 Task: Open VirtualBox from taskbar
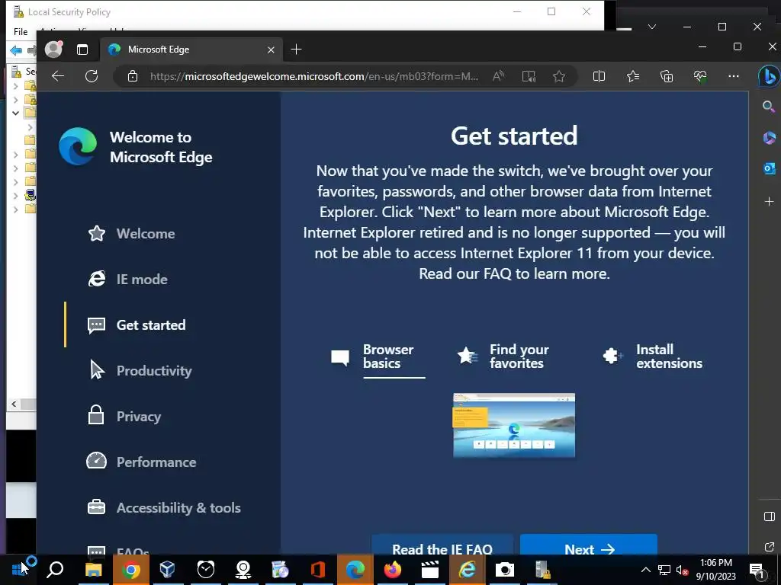[x=168, y=569]
